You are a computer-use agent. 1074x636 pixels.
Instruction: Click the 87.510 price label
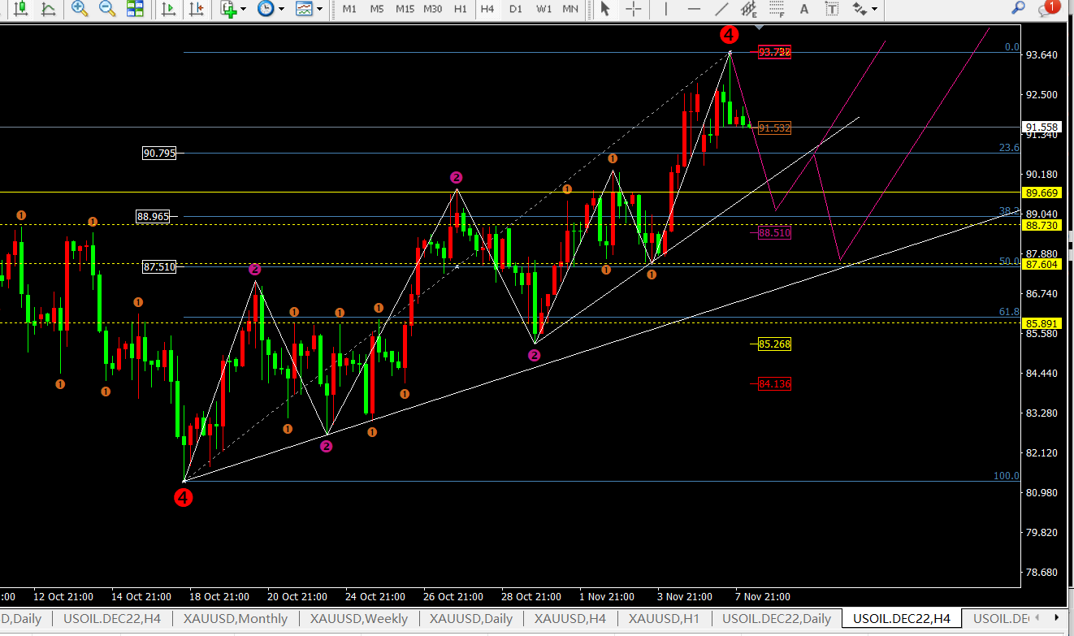point(159,266)
